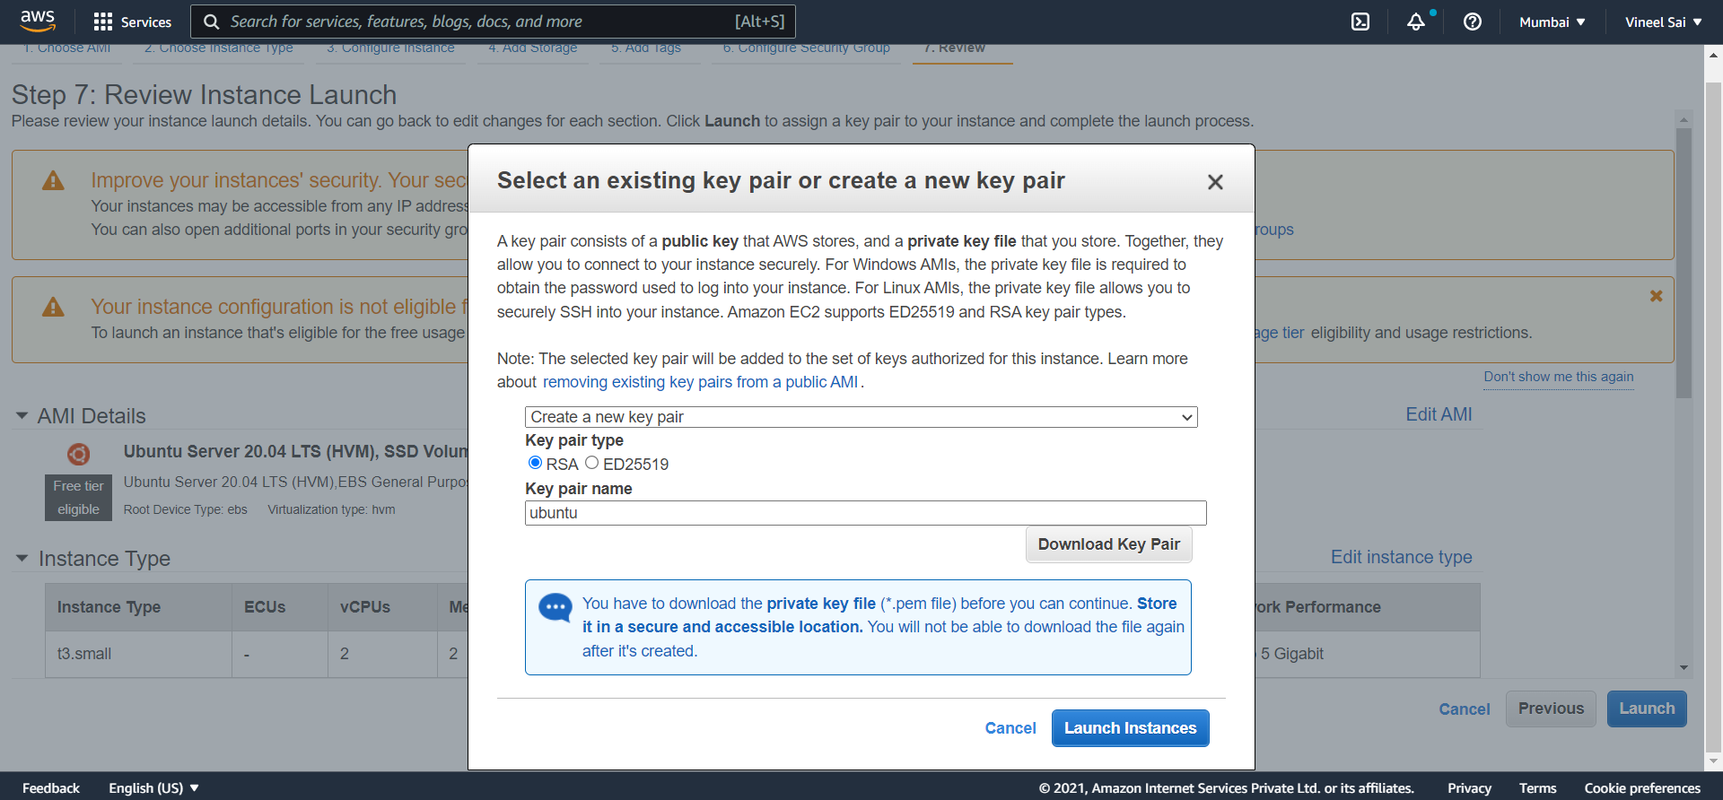Open the notifications bell

point(1416,22)
